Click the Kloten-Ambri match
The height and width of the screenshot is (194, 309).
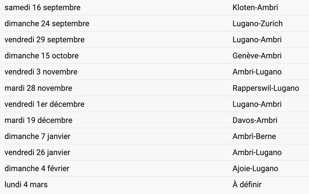(255, 8)
